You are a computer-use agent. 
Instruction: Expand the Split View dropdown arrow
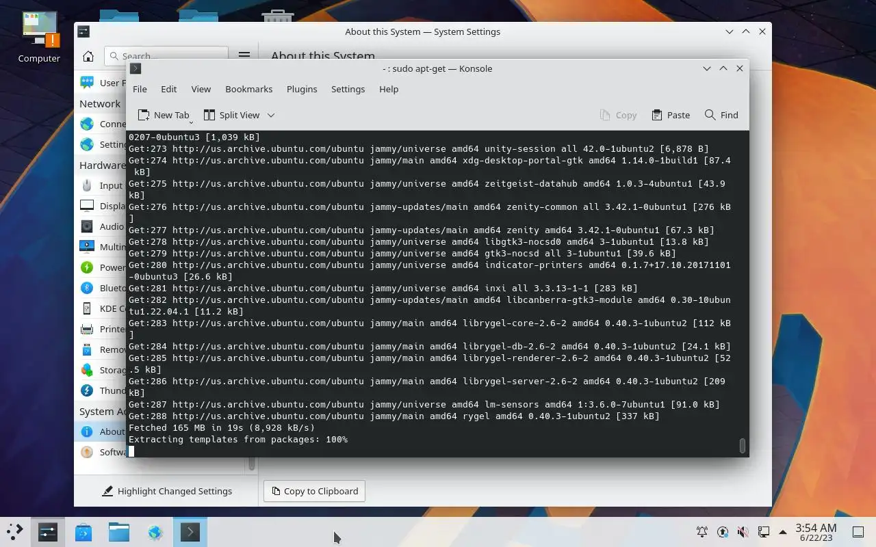point(271,115)
